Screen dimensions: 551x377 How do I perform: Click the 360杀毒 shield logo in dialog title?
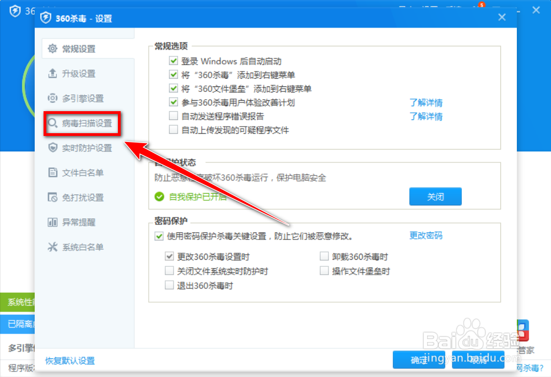(46, 18)
